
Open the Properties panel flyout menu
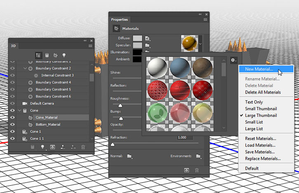[205, 20]
